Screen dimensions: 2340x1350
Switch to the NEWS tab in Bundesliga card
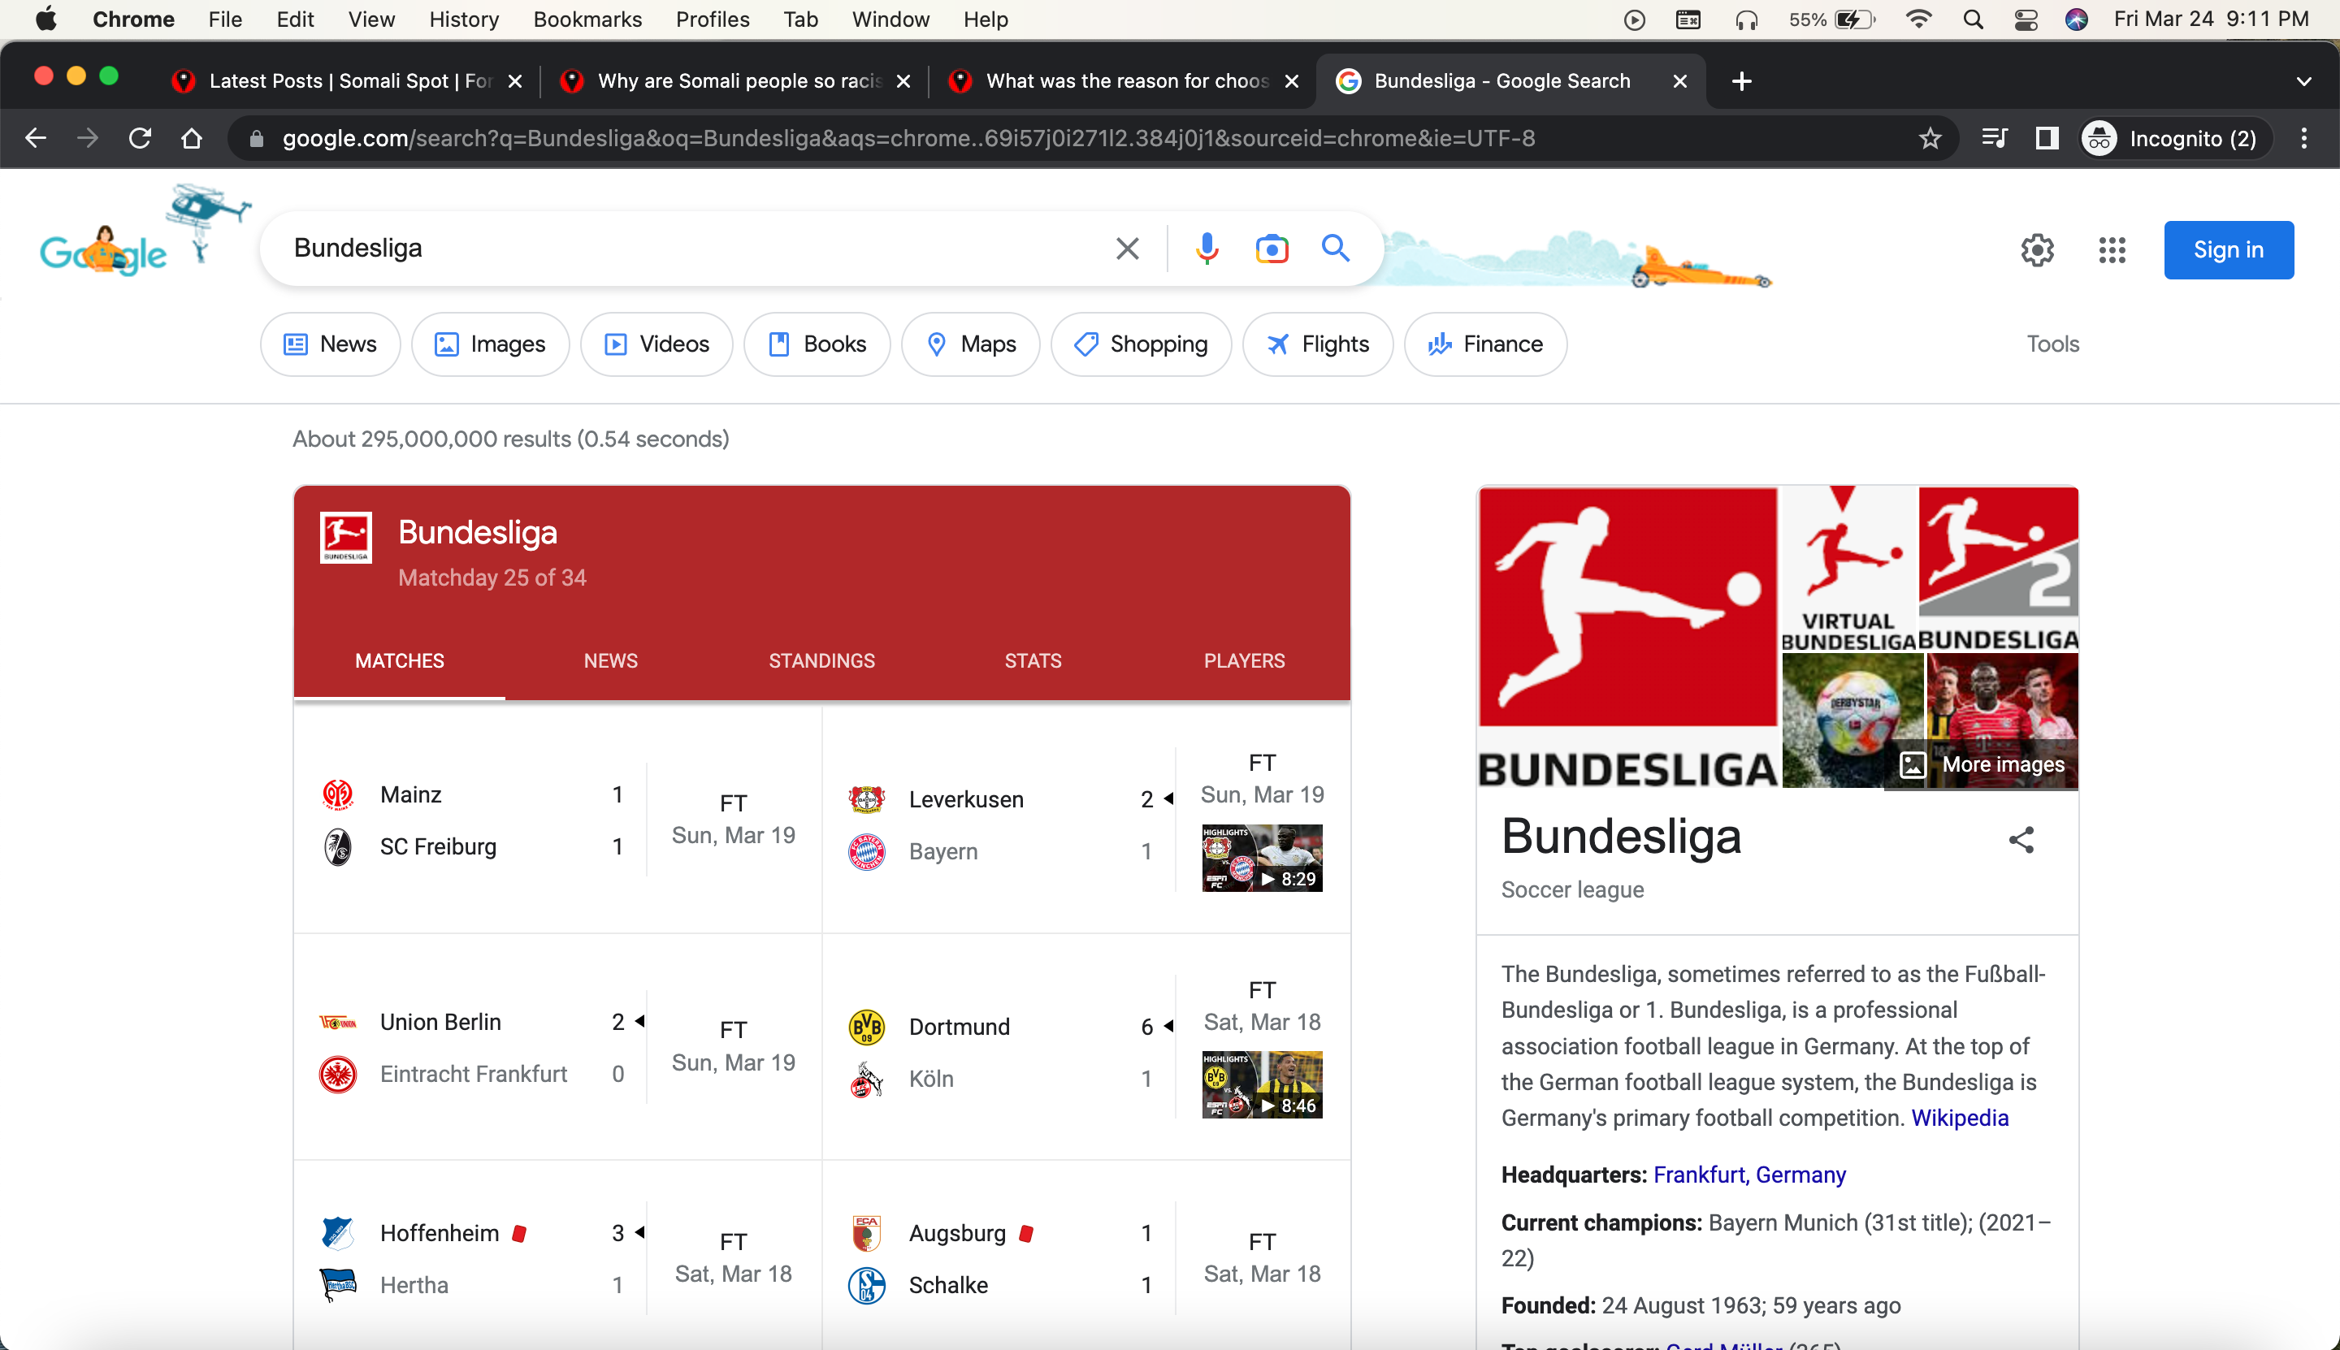tap(610, 661)
